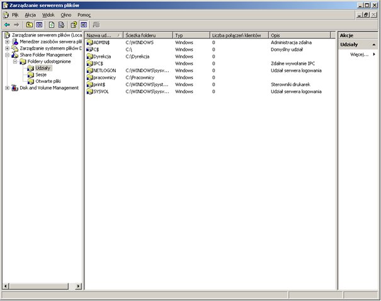The image size is (381, 301).
Task: Collapse the Foldery udostępnione node
Action: (x=15, y=62)
